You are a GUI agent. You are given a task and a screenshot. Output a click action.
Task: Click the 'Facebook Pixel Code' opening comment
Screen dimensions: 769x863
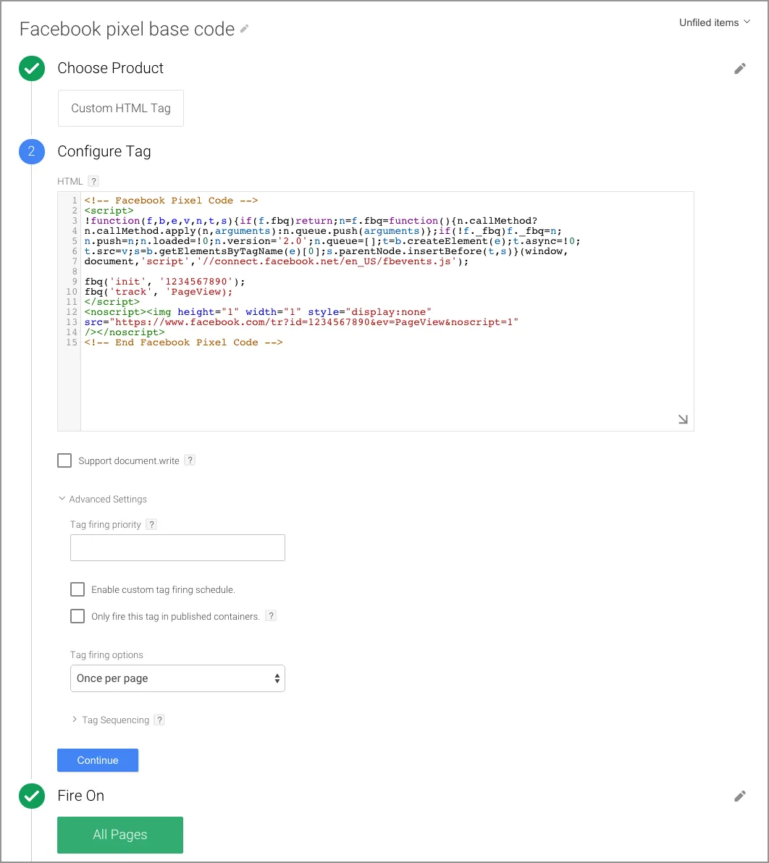tap(171, 201)
